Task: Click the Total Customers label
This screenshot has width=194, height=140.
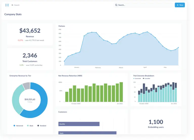Action: click(30, 61)
